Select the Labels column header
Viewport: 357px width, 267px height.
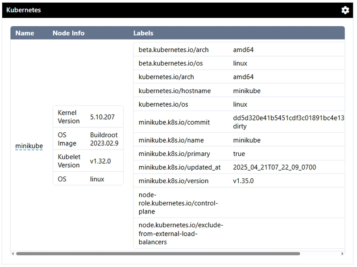(143, 33)
